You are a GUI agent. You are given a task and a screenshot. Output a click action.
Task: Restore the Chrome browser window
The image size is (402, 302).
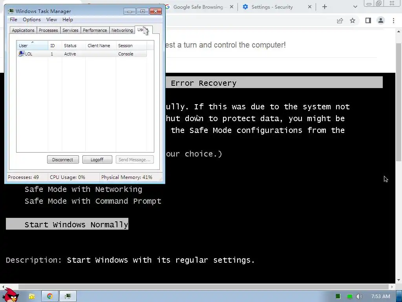coord(379,4)
